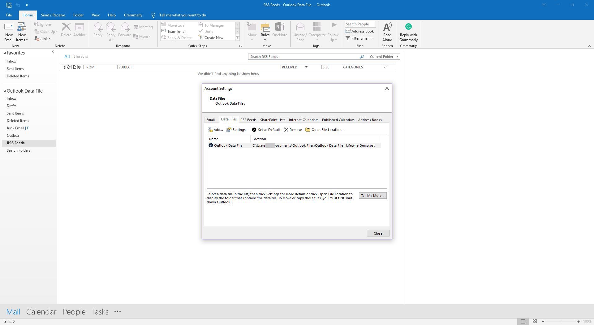
Task: Click Set as Default
Action: click(x=266, y=130)
